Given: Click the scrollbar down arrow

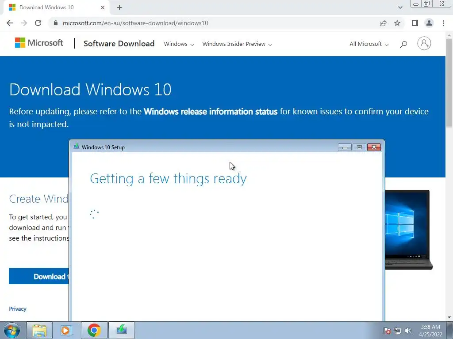Looking at the screenshot, I should [x=449, y=317].
